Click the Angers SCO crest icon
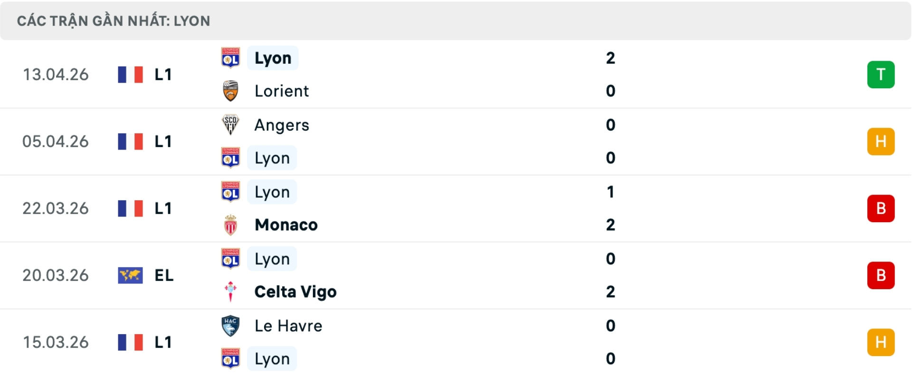 click(230, 125)
